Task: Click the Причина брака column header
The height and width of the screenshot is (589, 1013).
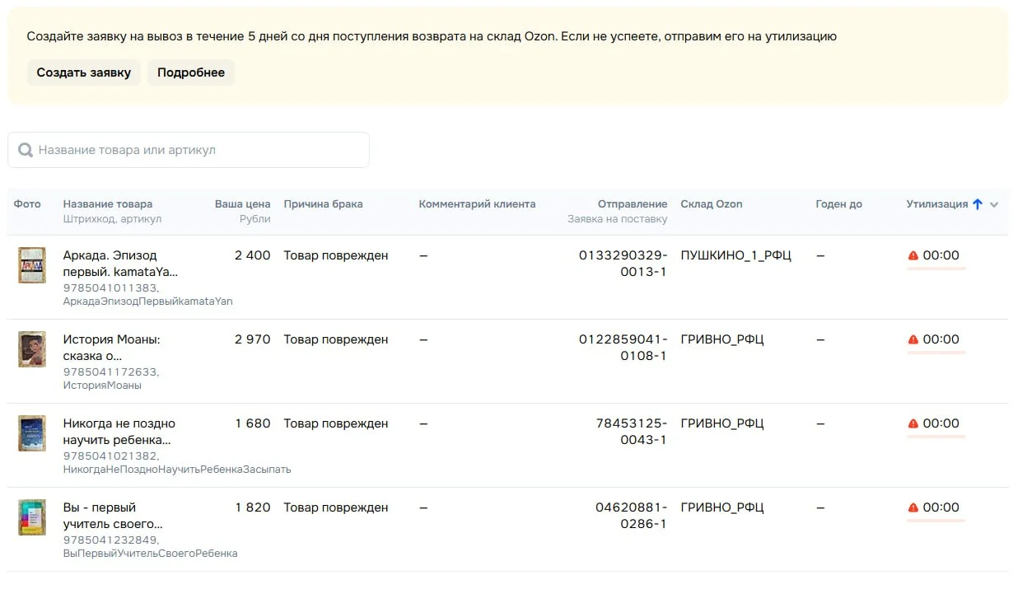Action: (x=323, y=204)
